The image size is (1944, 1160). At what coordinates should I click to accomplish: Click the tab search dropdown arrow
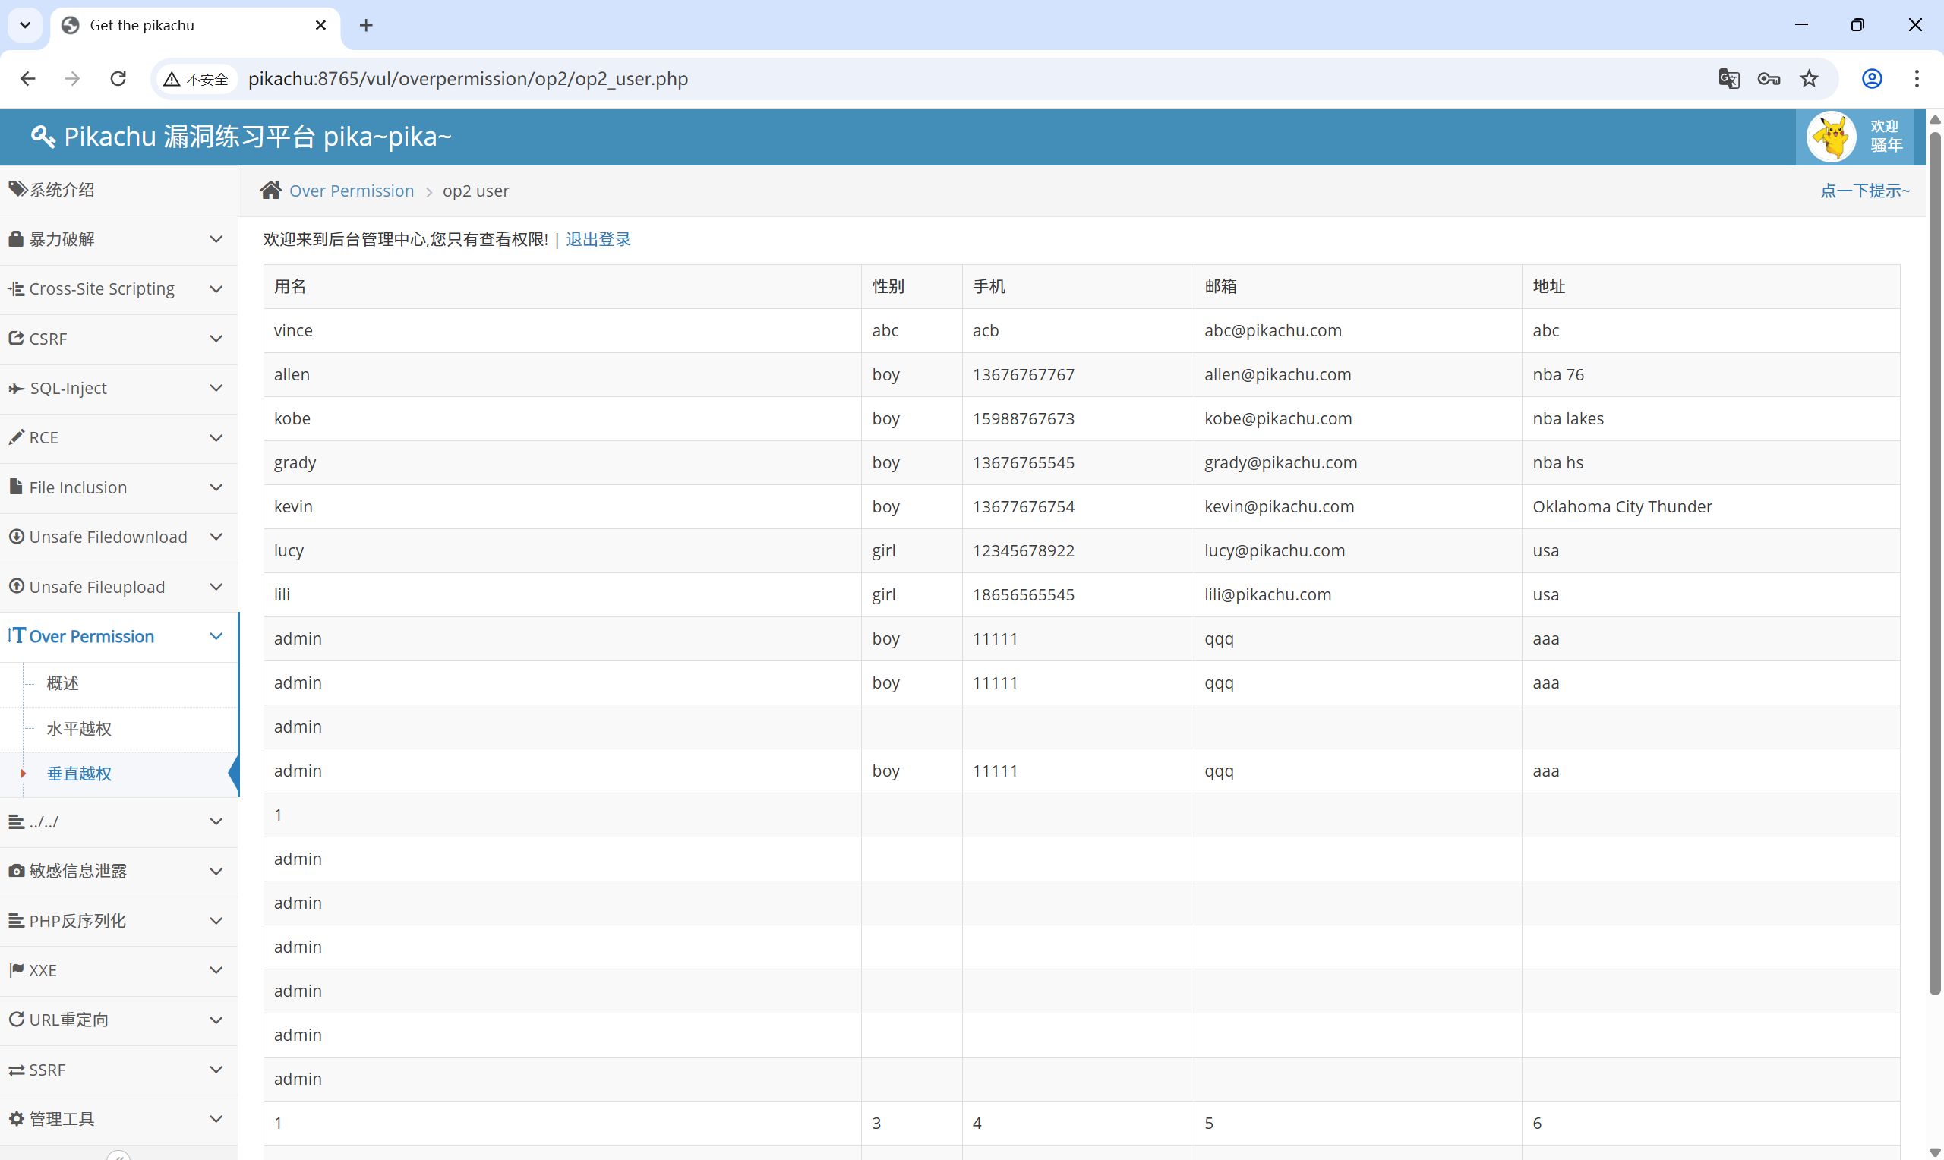coord(25,25)
